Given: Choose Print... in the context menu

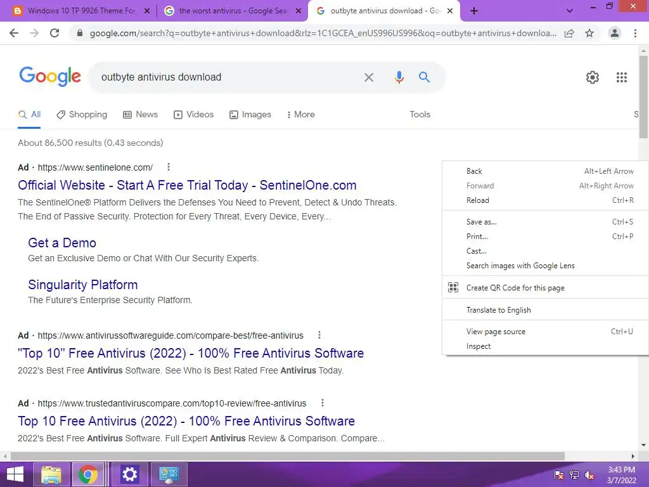Looking at the screenshot, I should pos(546,236).
